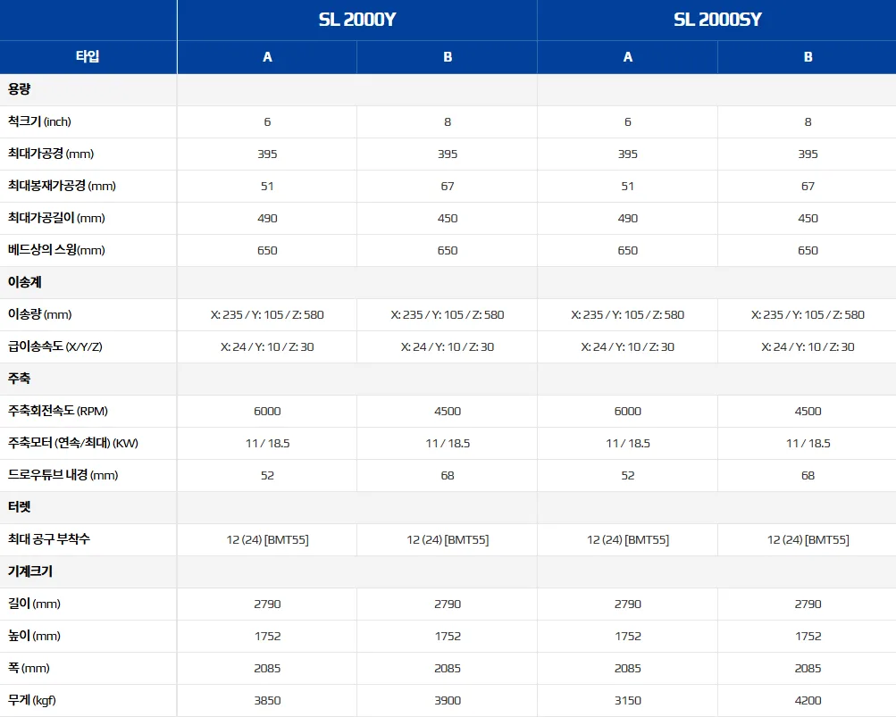The width and height of the screenshot is (896, 717).
Task: Select the 최대봉재가공경 (mm) row label
Action: [62, 186]
